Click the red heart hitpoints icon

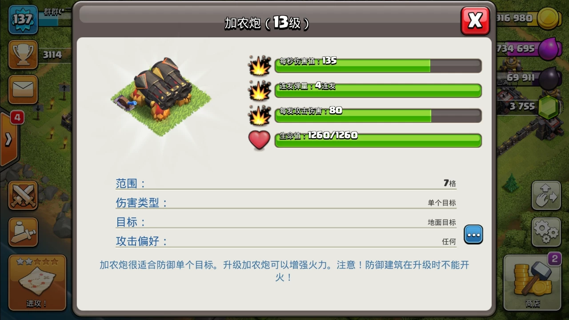click(x=259, y=140)
